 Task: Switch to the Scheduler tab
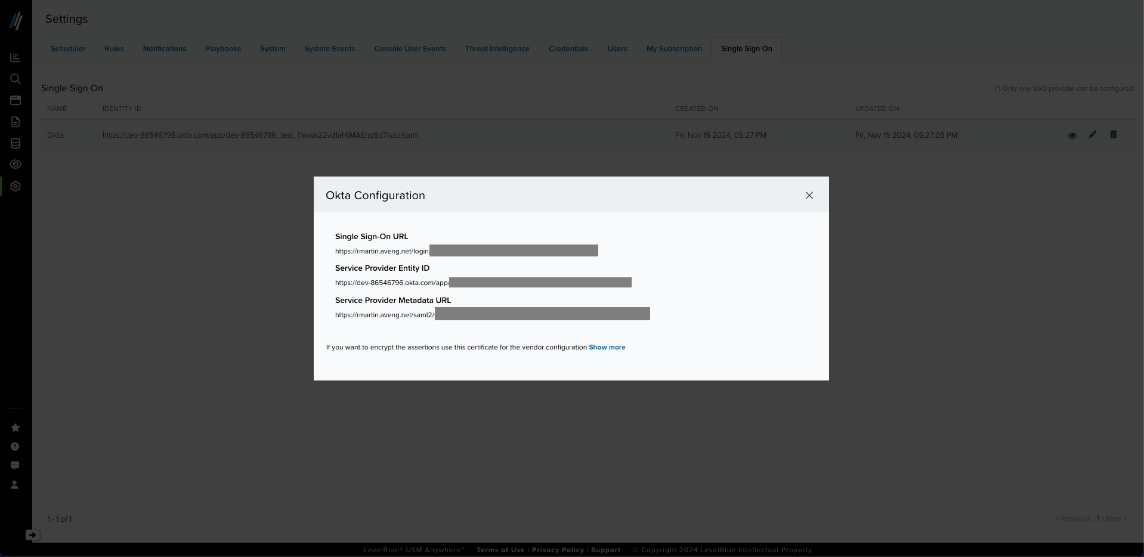[x=68, y=49]
